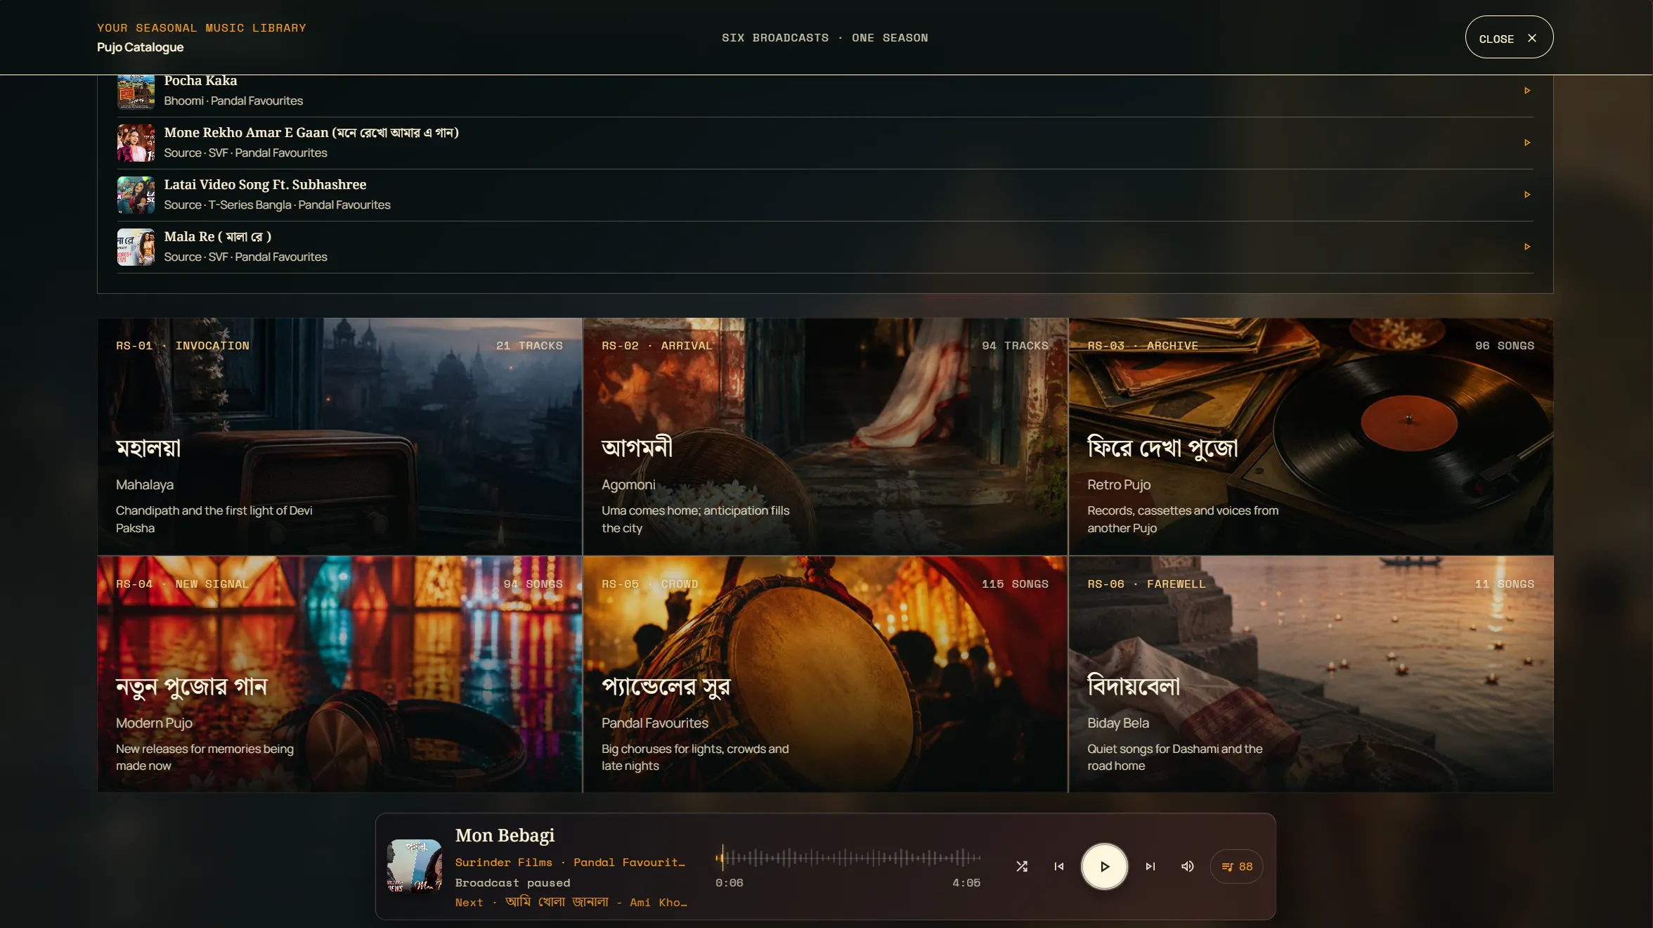Select the Pocha Kaka song title

coord(200,81)
